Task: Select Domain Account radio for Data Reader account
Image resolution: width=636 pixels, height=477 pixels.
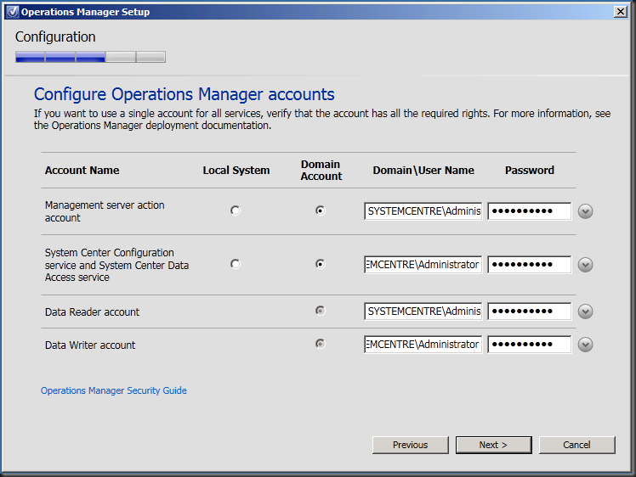Action: click(321, 311)
